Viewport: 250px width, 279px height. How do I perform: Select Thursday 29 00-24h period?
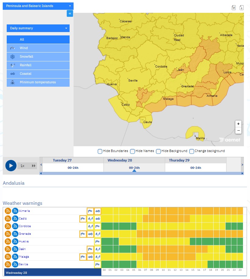[195, 168]
